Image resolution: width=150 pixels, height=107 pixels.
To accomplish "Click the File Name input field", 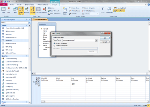I will (79, 48).
